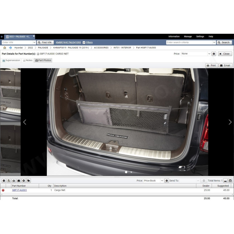The width and height of the screenshot is (234, 234).
Task: Email the parts list with envelope icon
Action: coord(19,181)
